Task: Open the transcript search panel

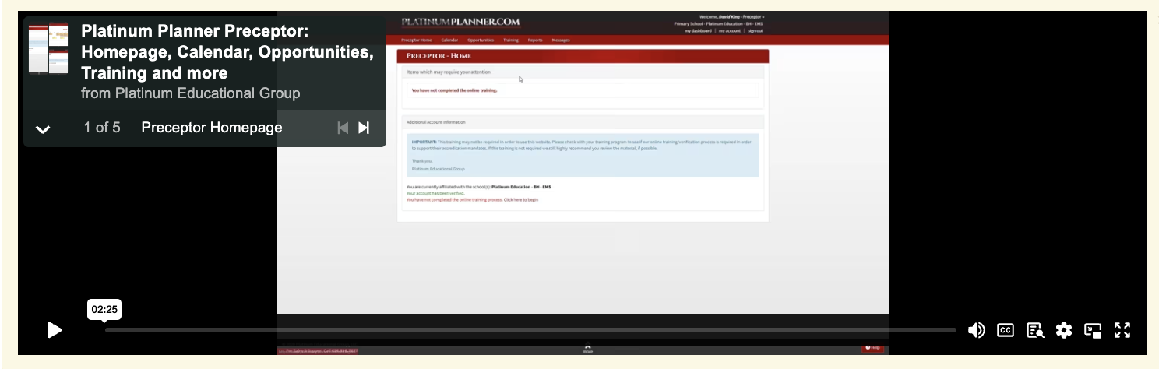Action: 1035,330
